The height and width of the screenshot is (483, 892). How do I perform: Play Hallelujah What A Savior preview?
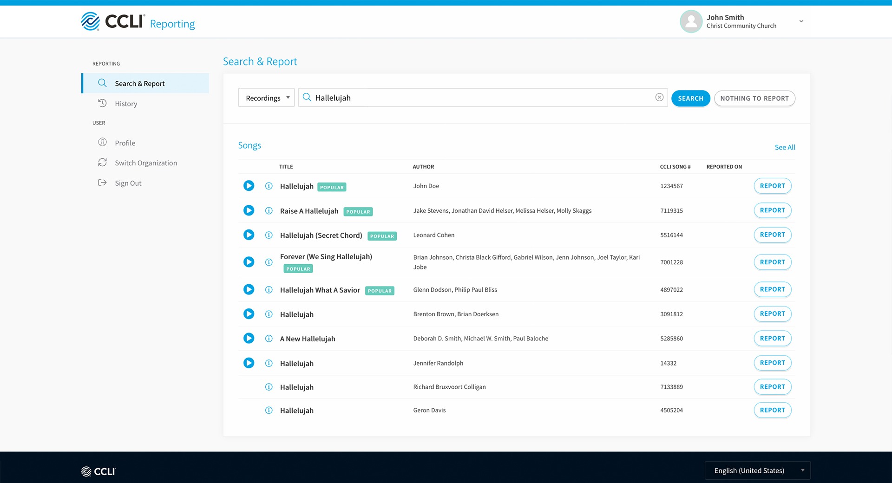[x=249, y=289]
